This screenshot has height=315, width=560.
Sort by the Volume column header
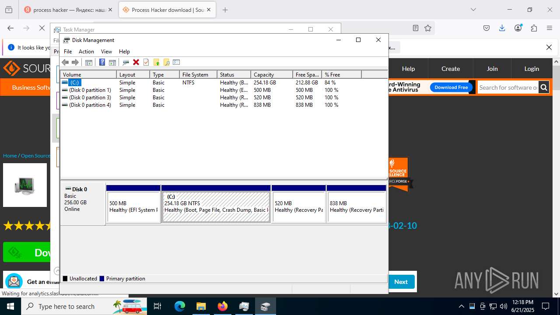(x=88, y=74)
